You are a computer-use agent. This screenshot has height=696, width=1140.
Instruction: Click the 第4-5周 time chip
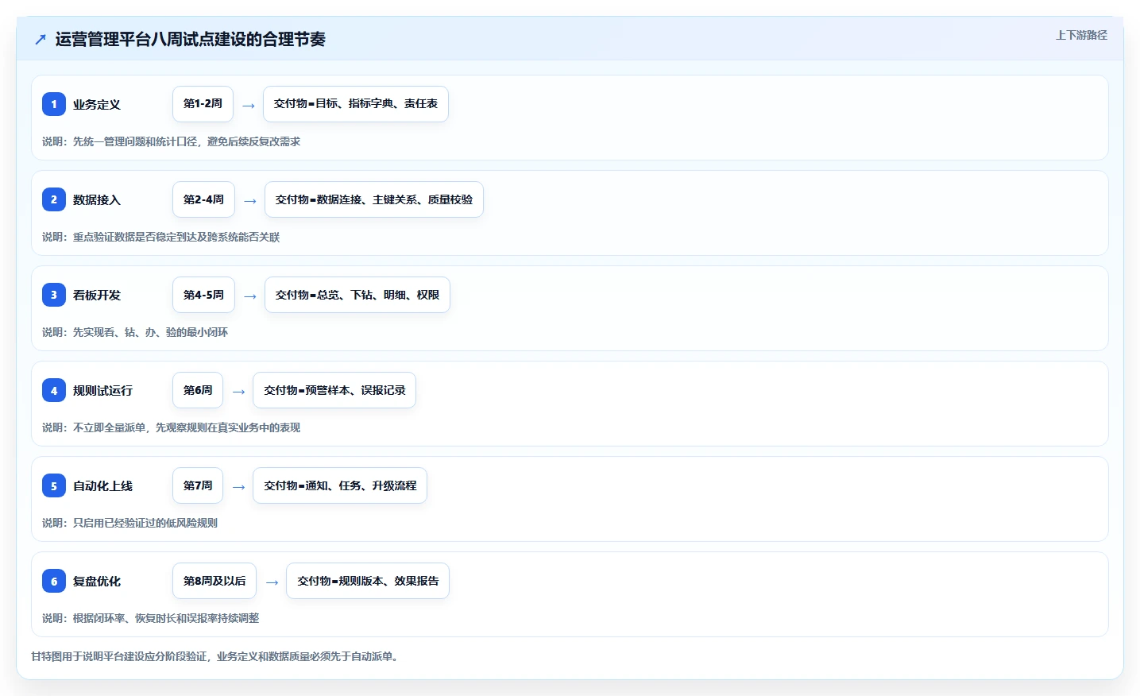click(203, 295)
